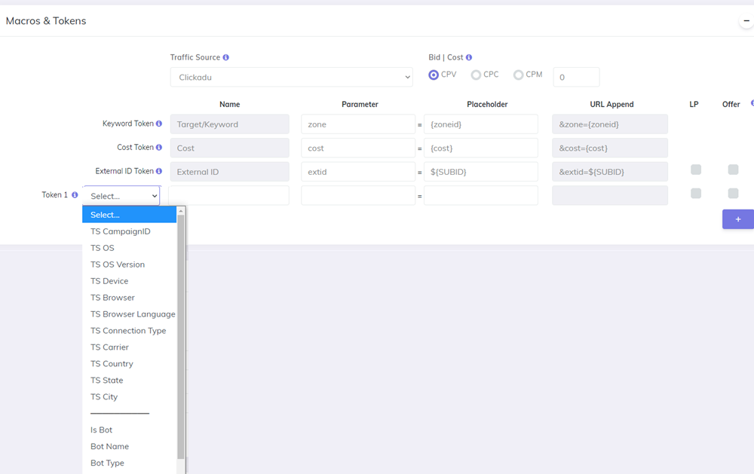Open the Clickadu traffic source dropdown
The image size is (754, 474).
click(x=291, y=77)
